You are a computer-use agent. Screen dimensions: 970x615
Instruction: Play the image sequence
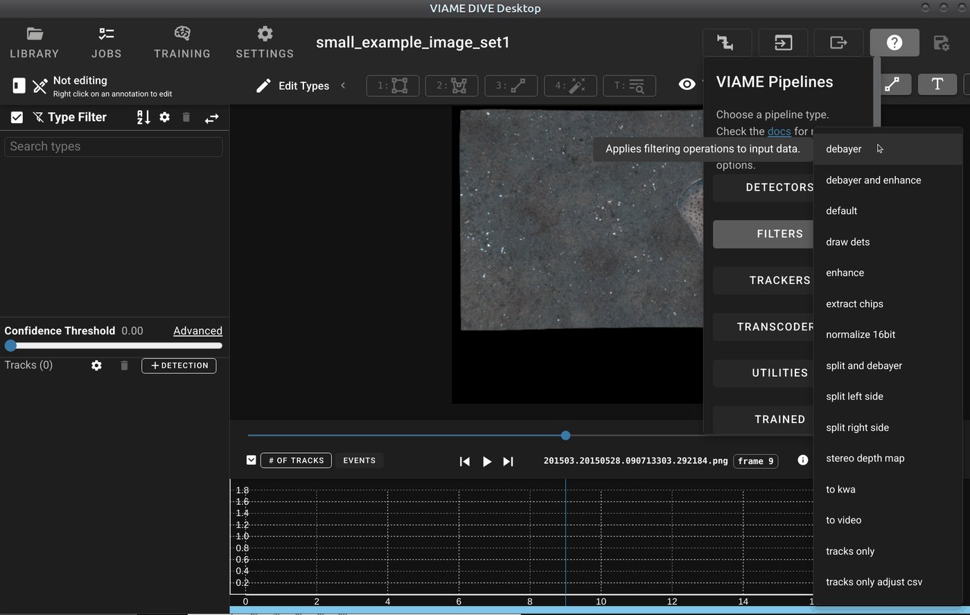point(486,461)
